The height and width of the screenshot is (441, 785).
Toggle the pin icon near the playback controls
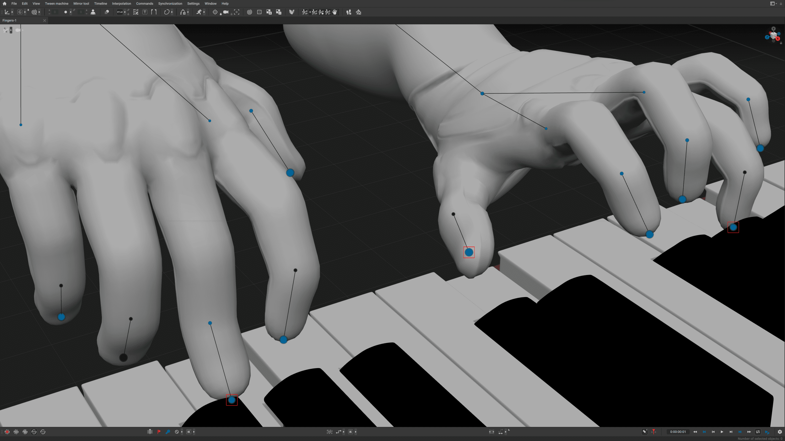[x=645, y=432]
